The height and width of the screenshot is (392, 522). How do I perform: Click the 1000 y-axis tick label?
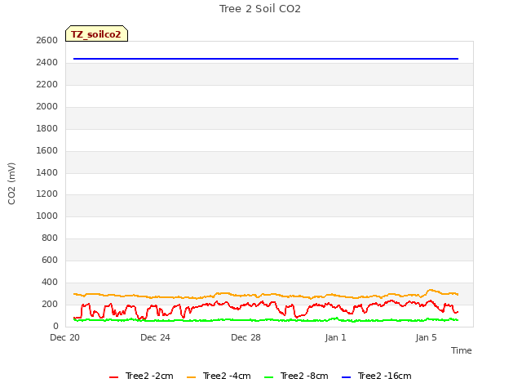[x=47, y=216]
